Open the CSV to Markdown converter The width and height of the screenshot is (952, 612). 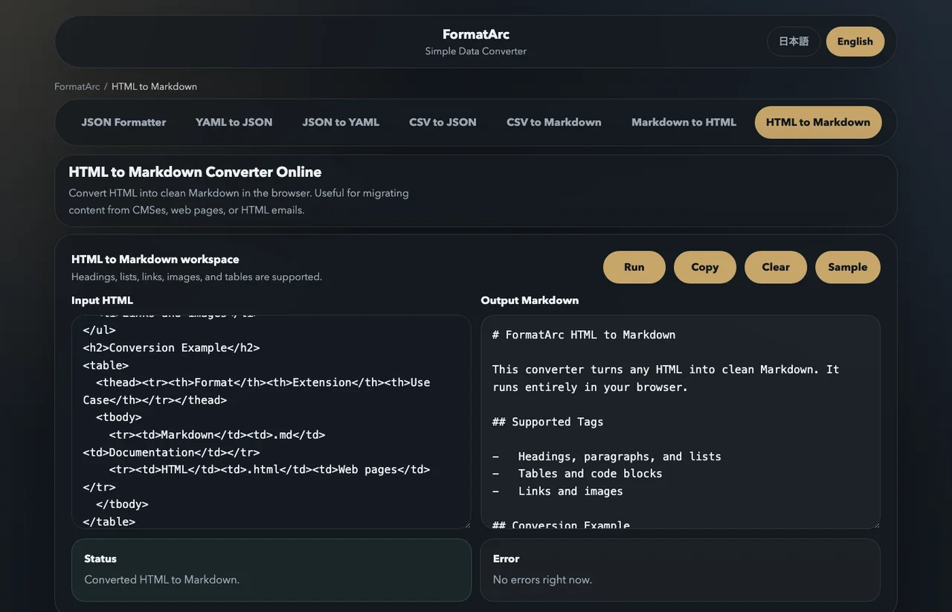click(553, 122)
